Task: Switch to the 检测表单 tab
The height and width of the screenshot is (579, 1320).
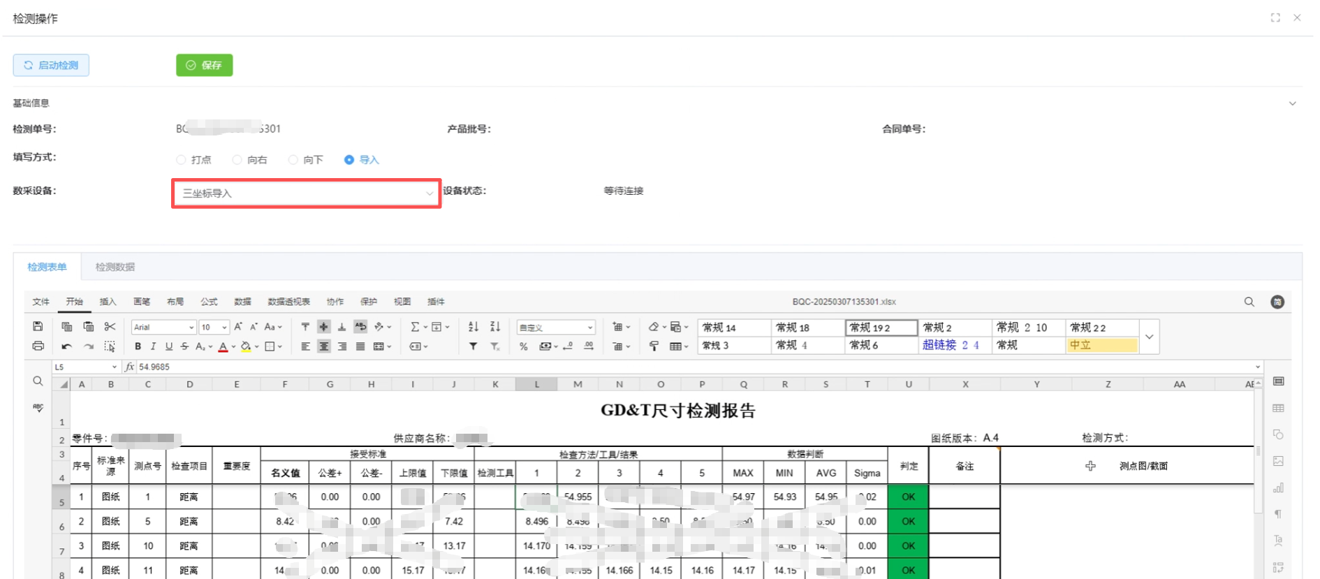Action: click(47, 267)
